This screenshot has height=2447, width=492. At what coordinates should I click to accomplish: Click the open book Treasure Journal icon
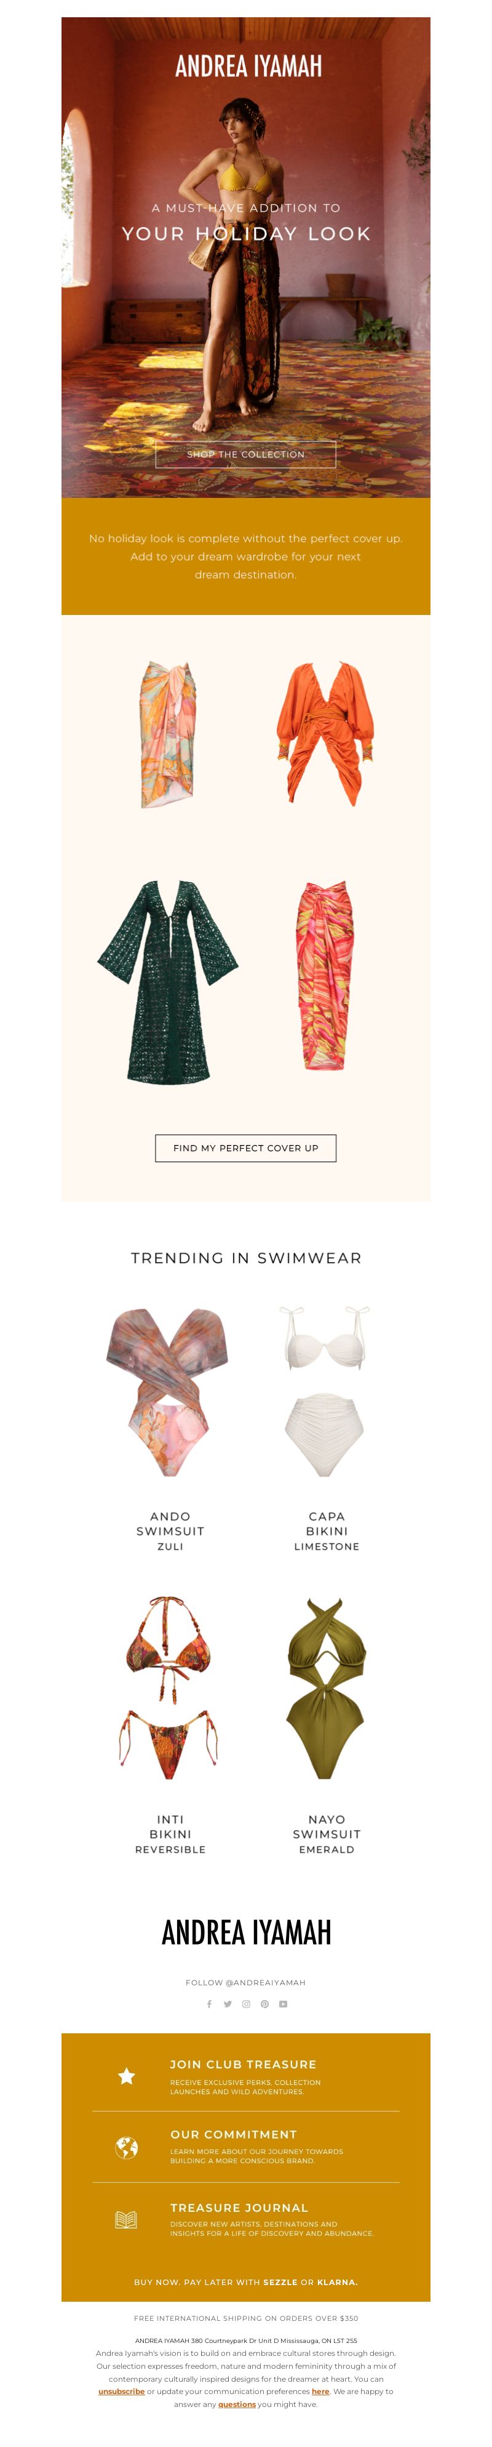click(x=126, y=2219)
